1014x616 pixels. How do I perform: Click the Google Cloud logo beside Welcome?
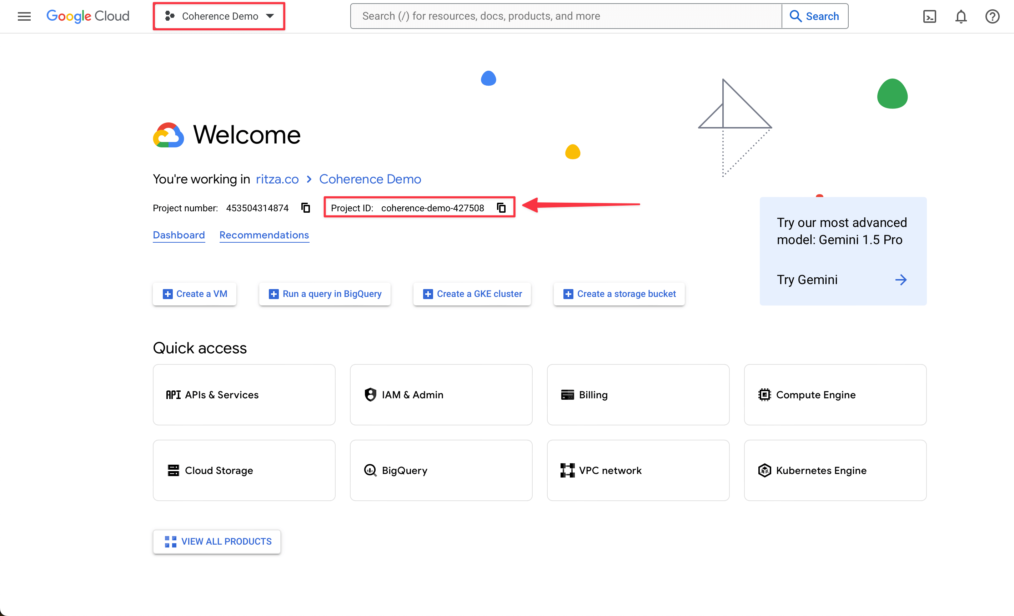tap(168, 135)
